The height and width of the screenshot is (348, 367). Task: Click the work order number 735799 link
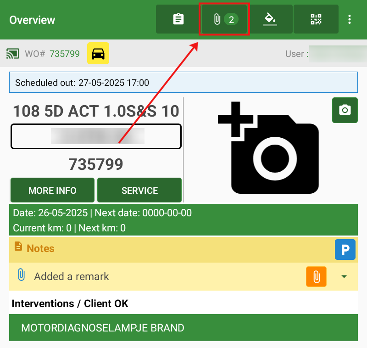coord(64,54)
